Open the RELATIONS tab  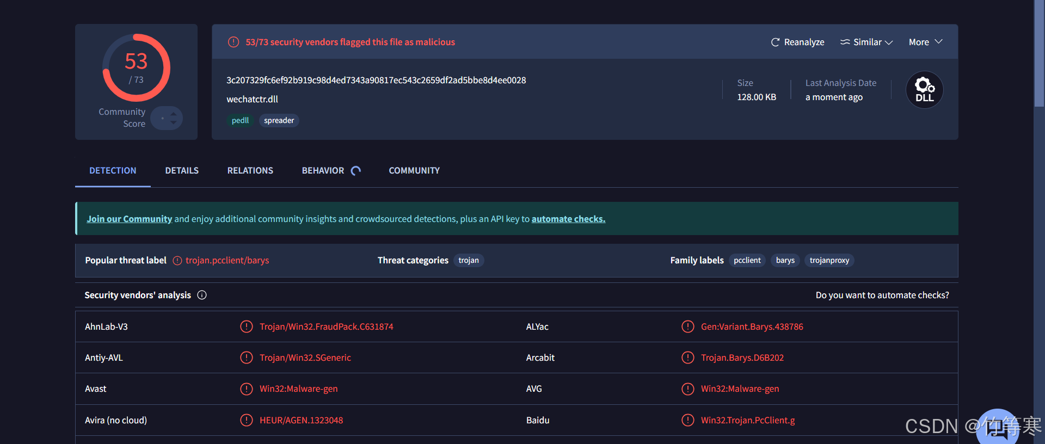[x=250, y=171]
